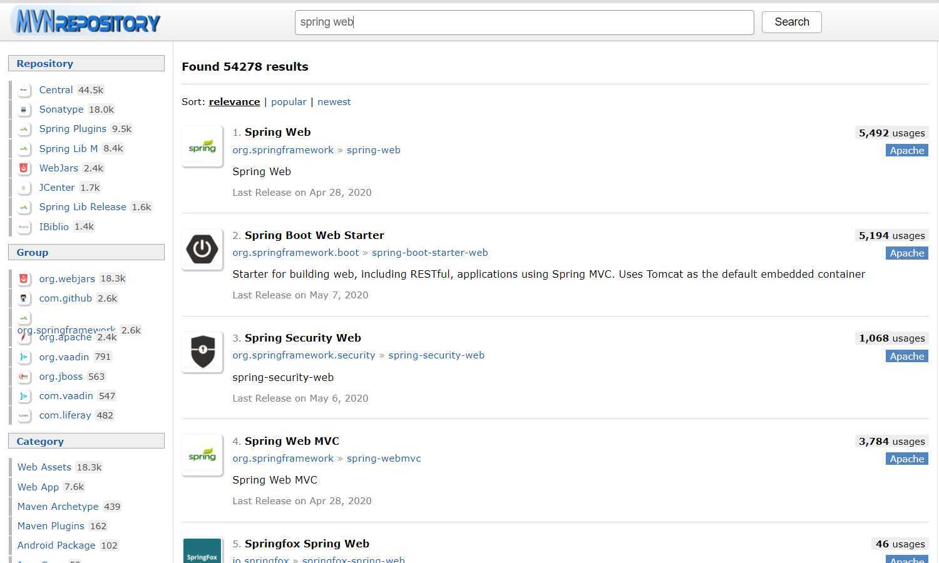This screenshot has width=939, height=563.
Task: Select the org.webjars group icon
Action: tap(24, 279)
